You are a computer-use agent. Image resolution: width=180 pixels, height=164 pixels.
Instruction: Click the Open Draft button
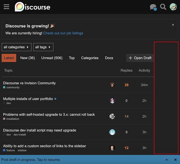(140, 58)
